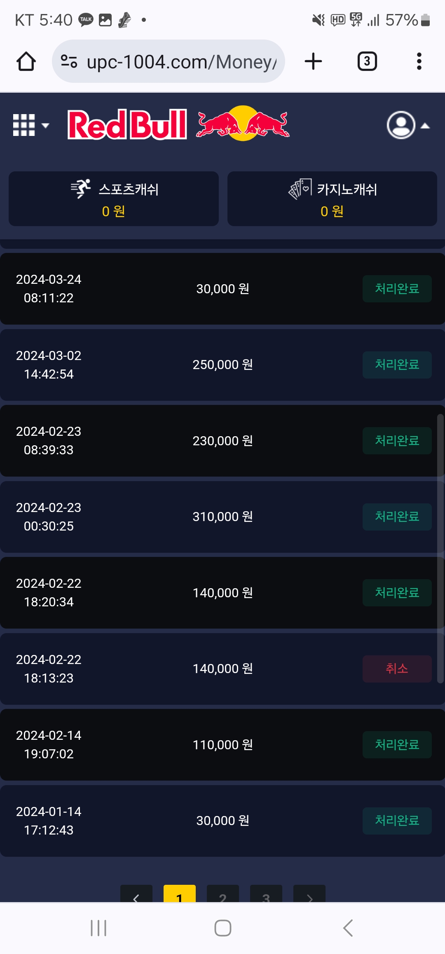Screen dimensions: 445x954
Task: Expand the profile dropdown arrow
Action: [x=425, y=126]
